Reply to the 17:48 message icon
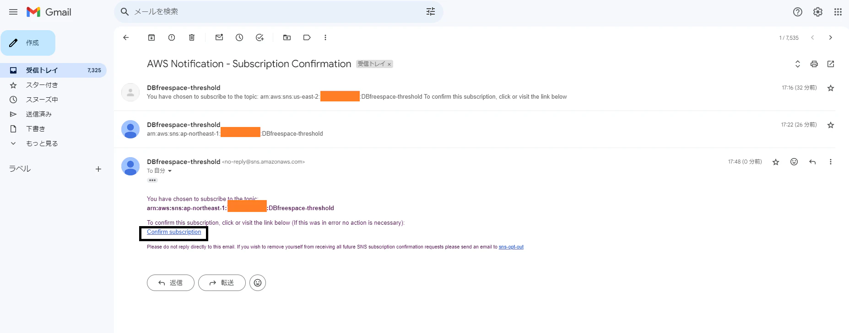 point(812,162)
